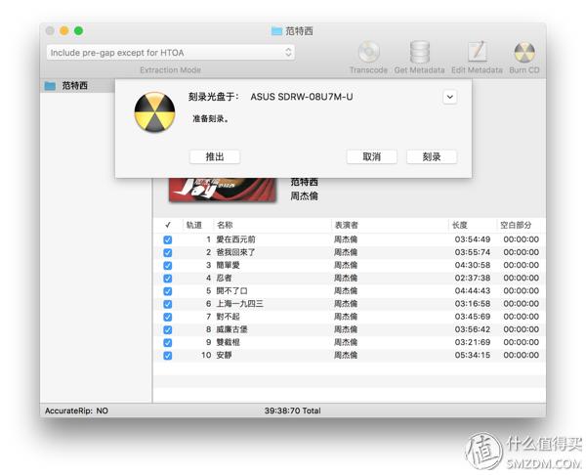Screen dimensions: 586x475
Task: Toggle checkbox for track 5 開不了口
Action: pyautogui.click(x=168, y=291)
